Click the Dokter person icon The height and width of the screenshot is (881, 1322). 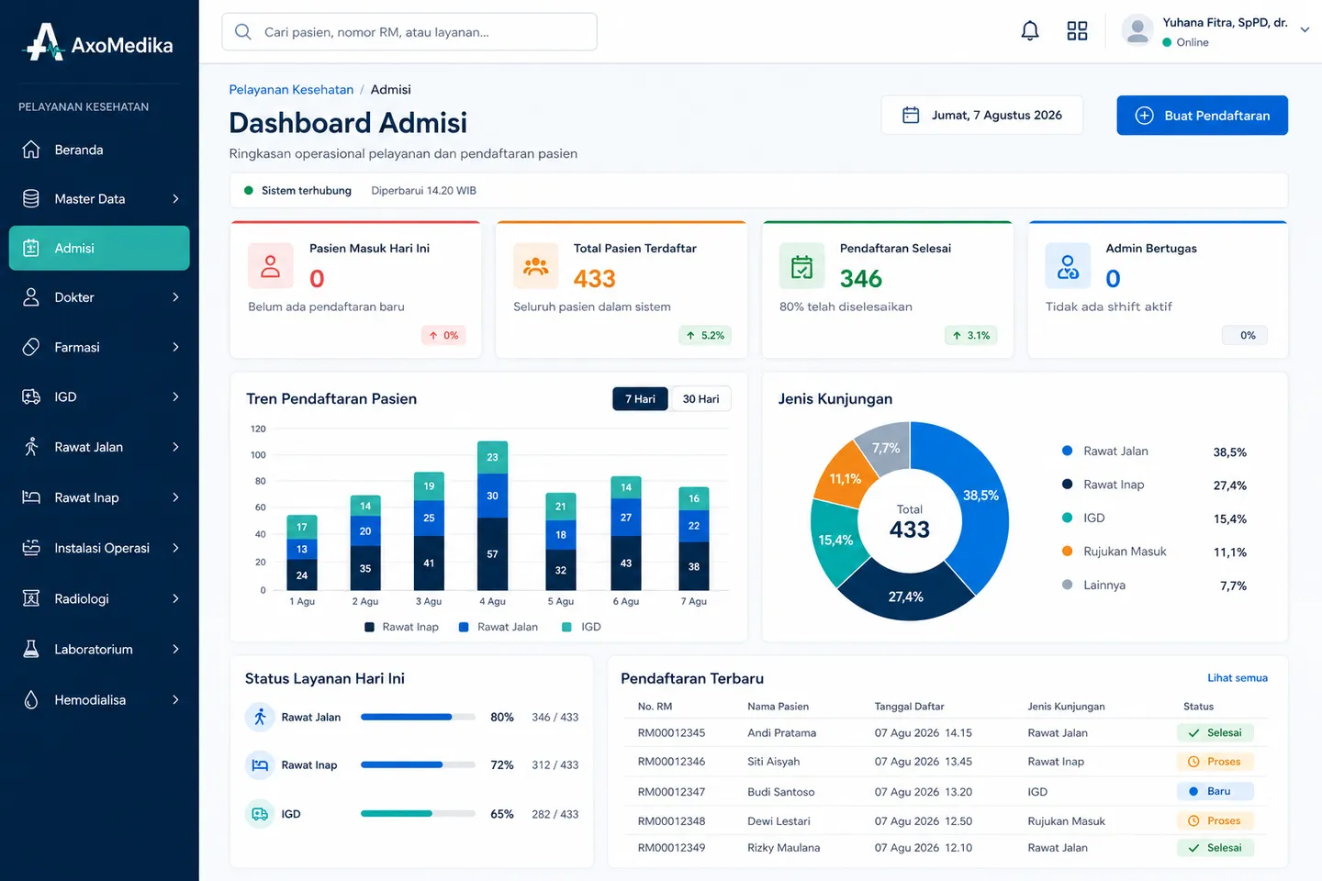click(x=31, y=297)
